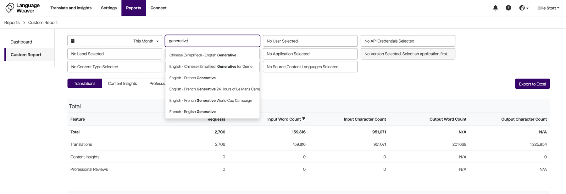The width and height of the screenshot is (566, 194).
Task: Follow the Reports breadcrumb link
Action: 12,23
